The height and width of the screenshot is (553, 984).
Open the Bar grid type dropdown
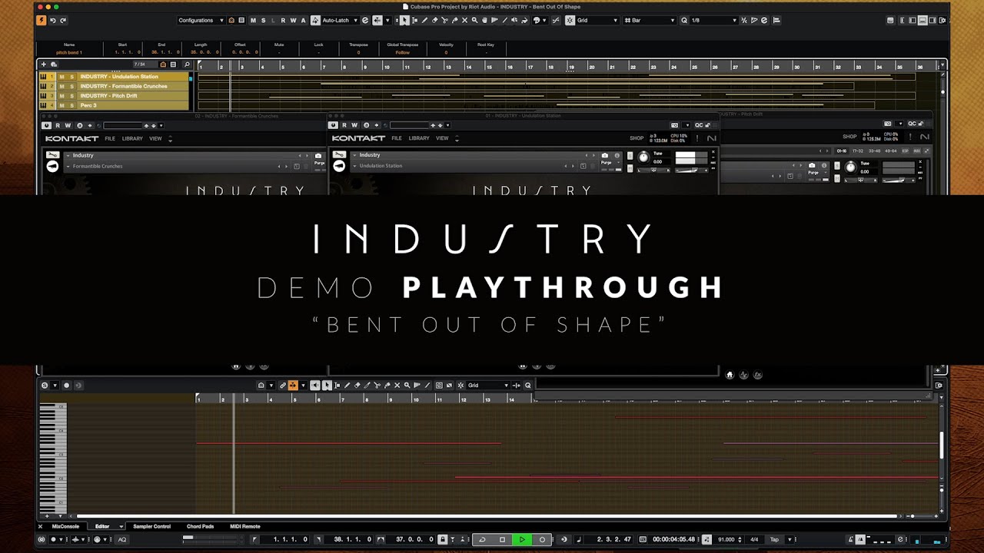point(649,20)
